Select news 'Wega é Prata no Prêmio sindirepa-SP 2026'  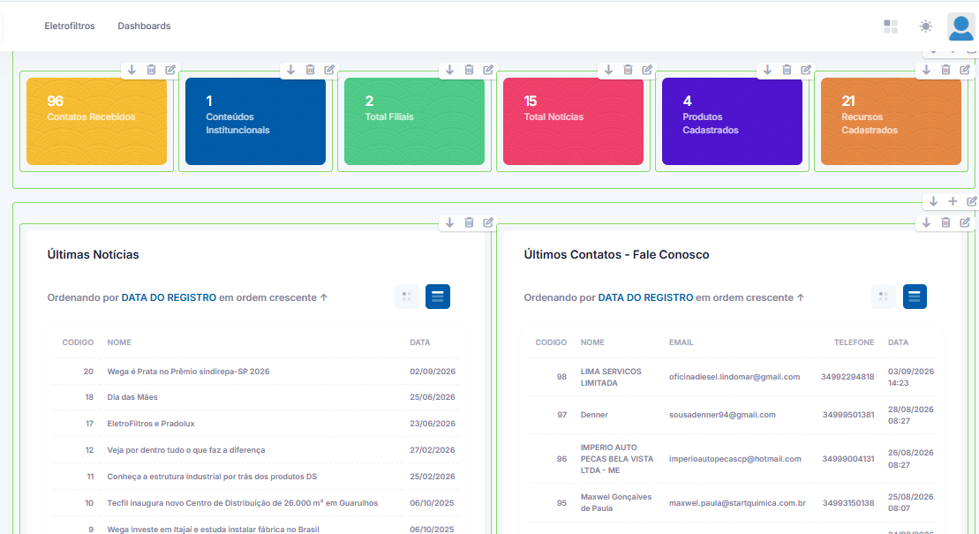click(x=189, y=372)
